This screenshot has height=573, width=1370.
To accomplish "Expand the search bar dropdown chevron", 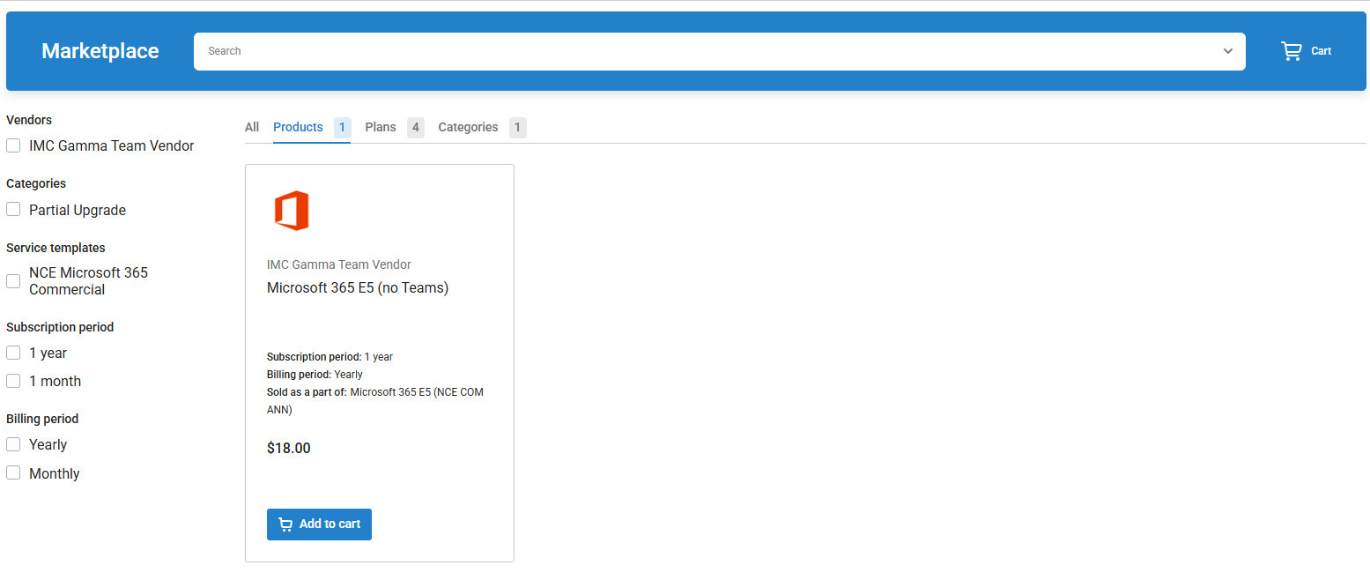I will coord(1227,51).
